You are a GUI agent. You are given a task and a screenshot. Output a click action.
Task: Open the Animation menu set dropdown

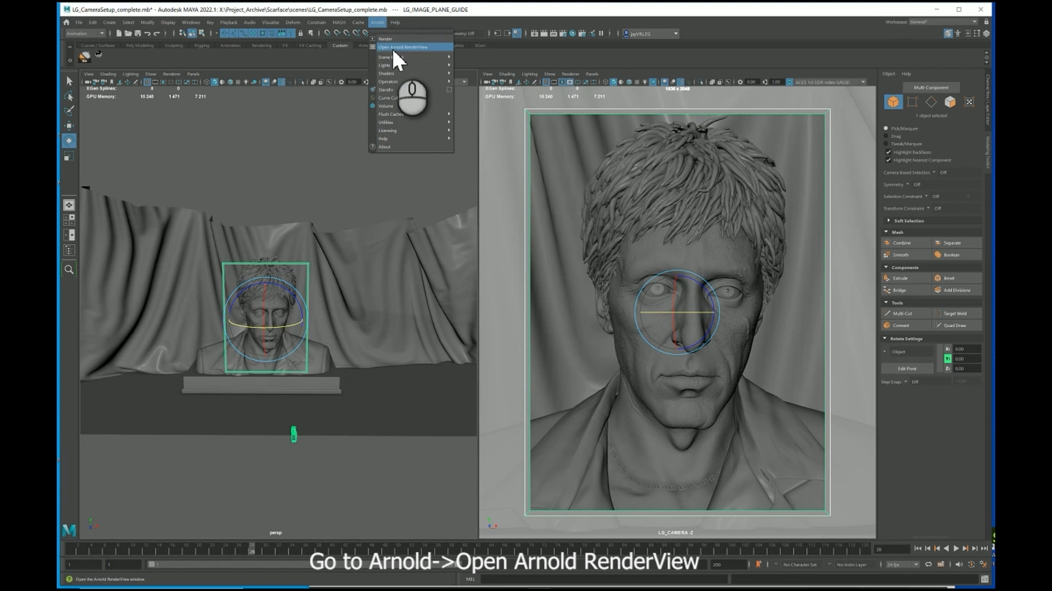click(x=85, y=33)
